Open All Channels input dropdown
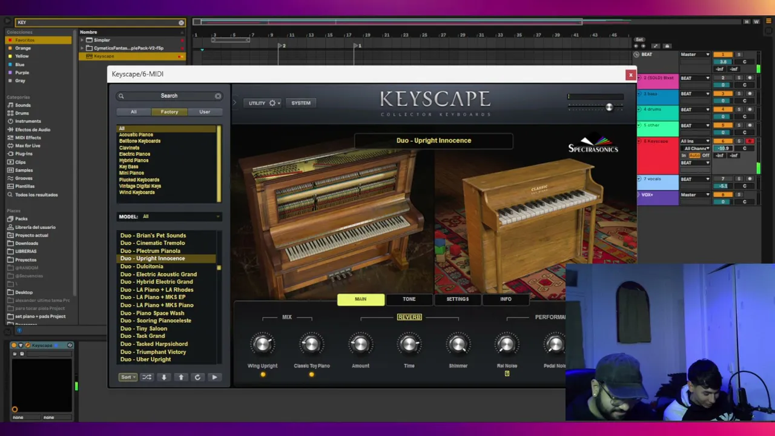 (x=695, y=148)
